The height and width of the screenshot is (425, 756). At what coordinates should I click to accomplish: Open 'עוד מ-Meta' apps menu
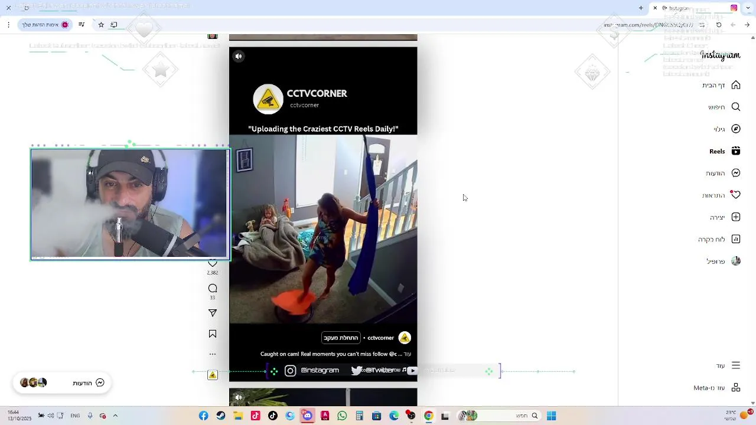pyautogui.click(x=717, y=388)
